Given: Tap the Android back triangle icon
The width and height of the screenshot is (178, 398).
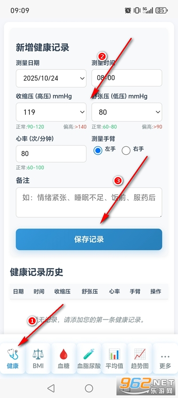Looking at the screenshot, I should tap(51, 388).
